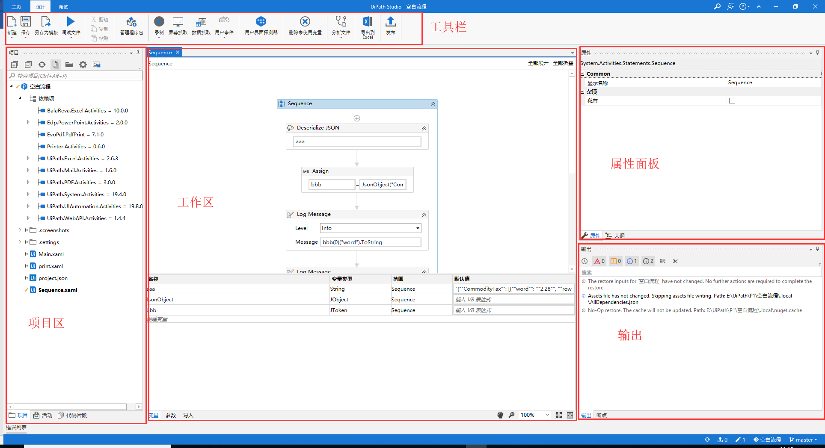Open 错误列表 error list
825x448 pixels.
(x=16, y=427)
